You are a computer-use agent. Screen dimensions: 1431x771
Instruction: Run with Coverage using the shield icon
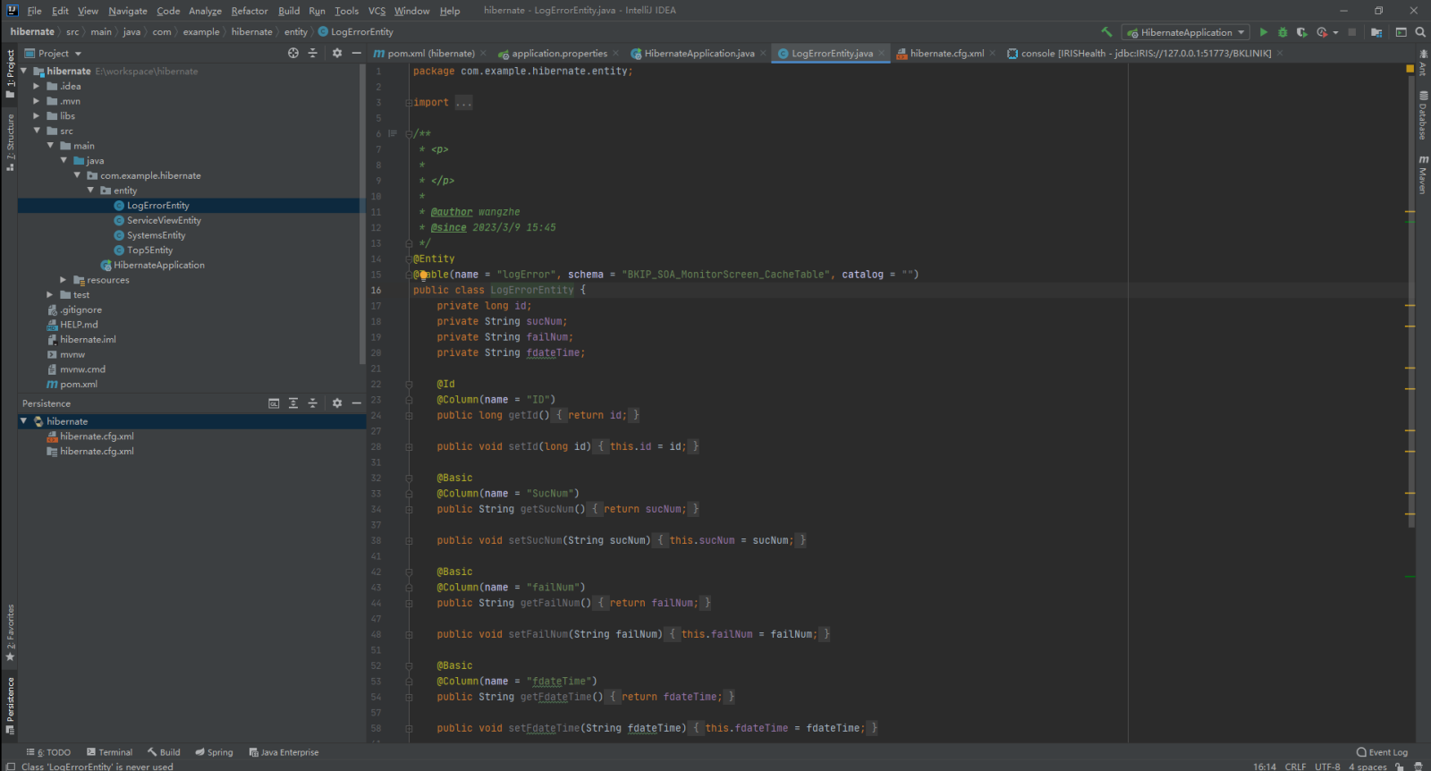tap(1301, 32)
